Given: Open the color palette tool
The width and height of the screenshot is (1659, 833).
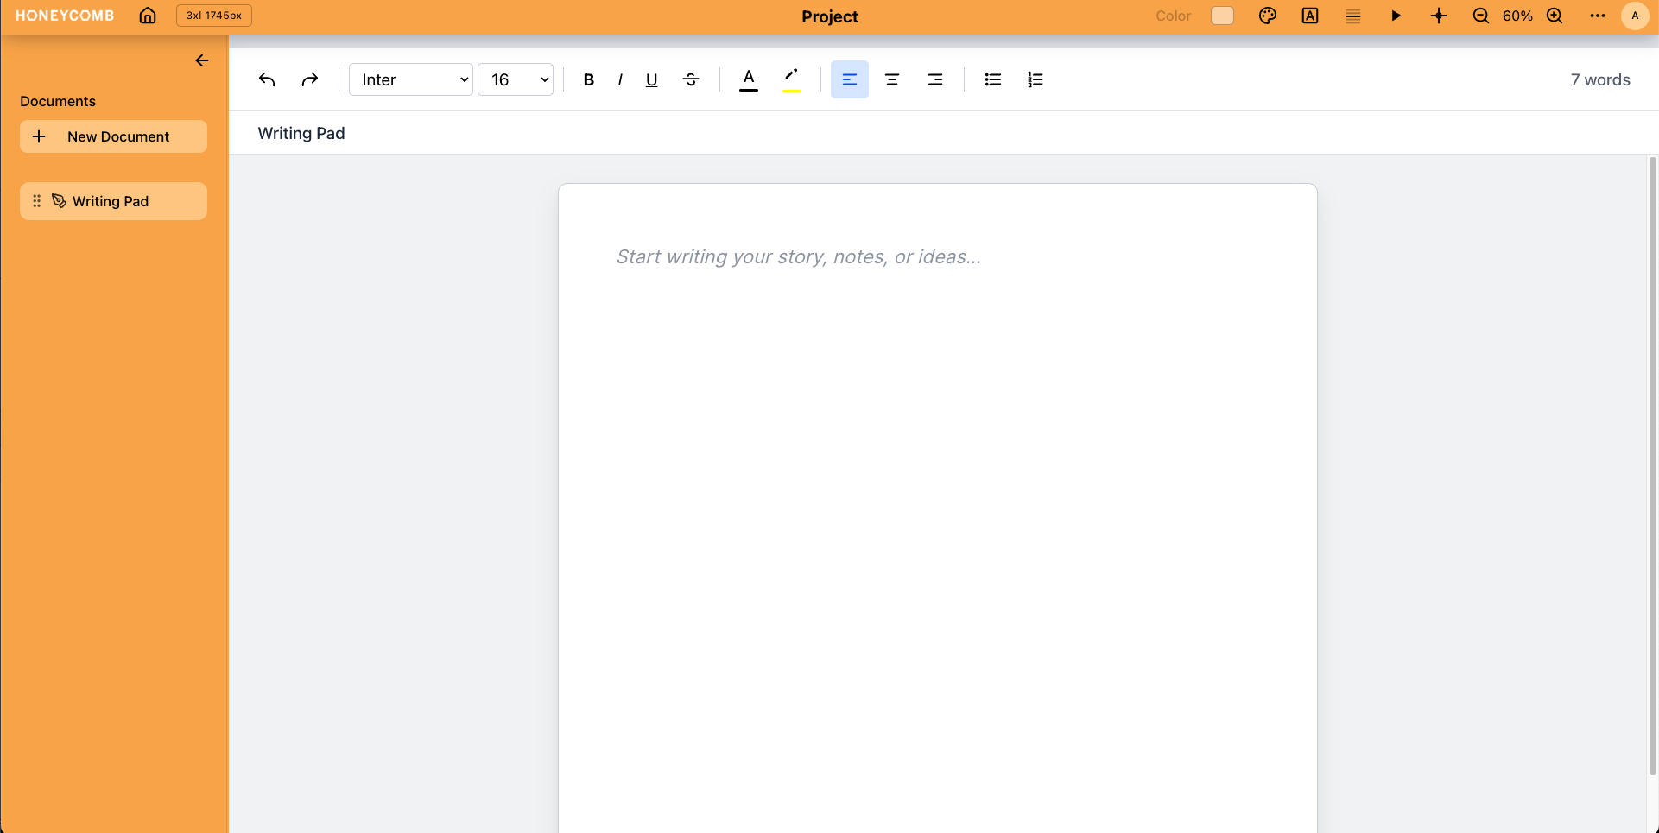Looking at the screenshot, I should (x=1268, y=16).
